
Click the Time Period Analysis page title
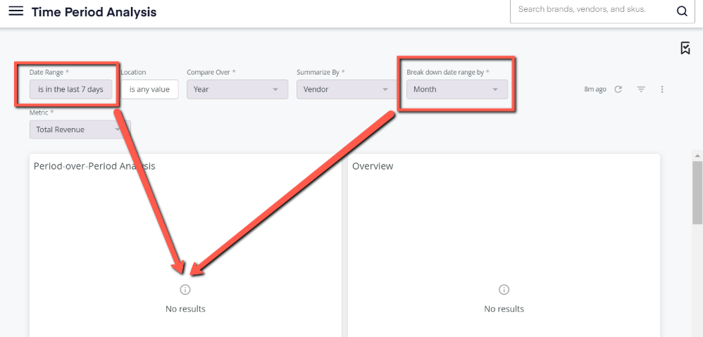pyautogui.click(x=94, y=12)
